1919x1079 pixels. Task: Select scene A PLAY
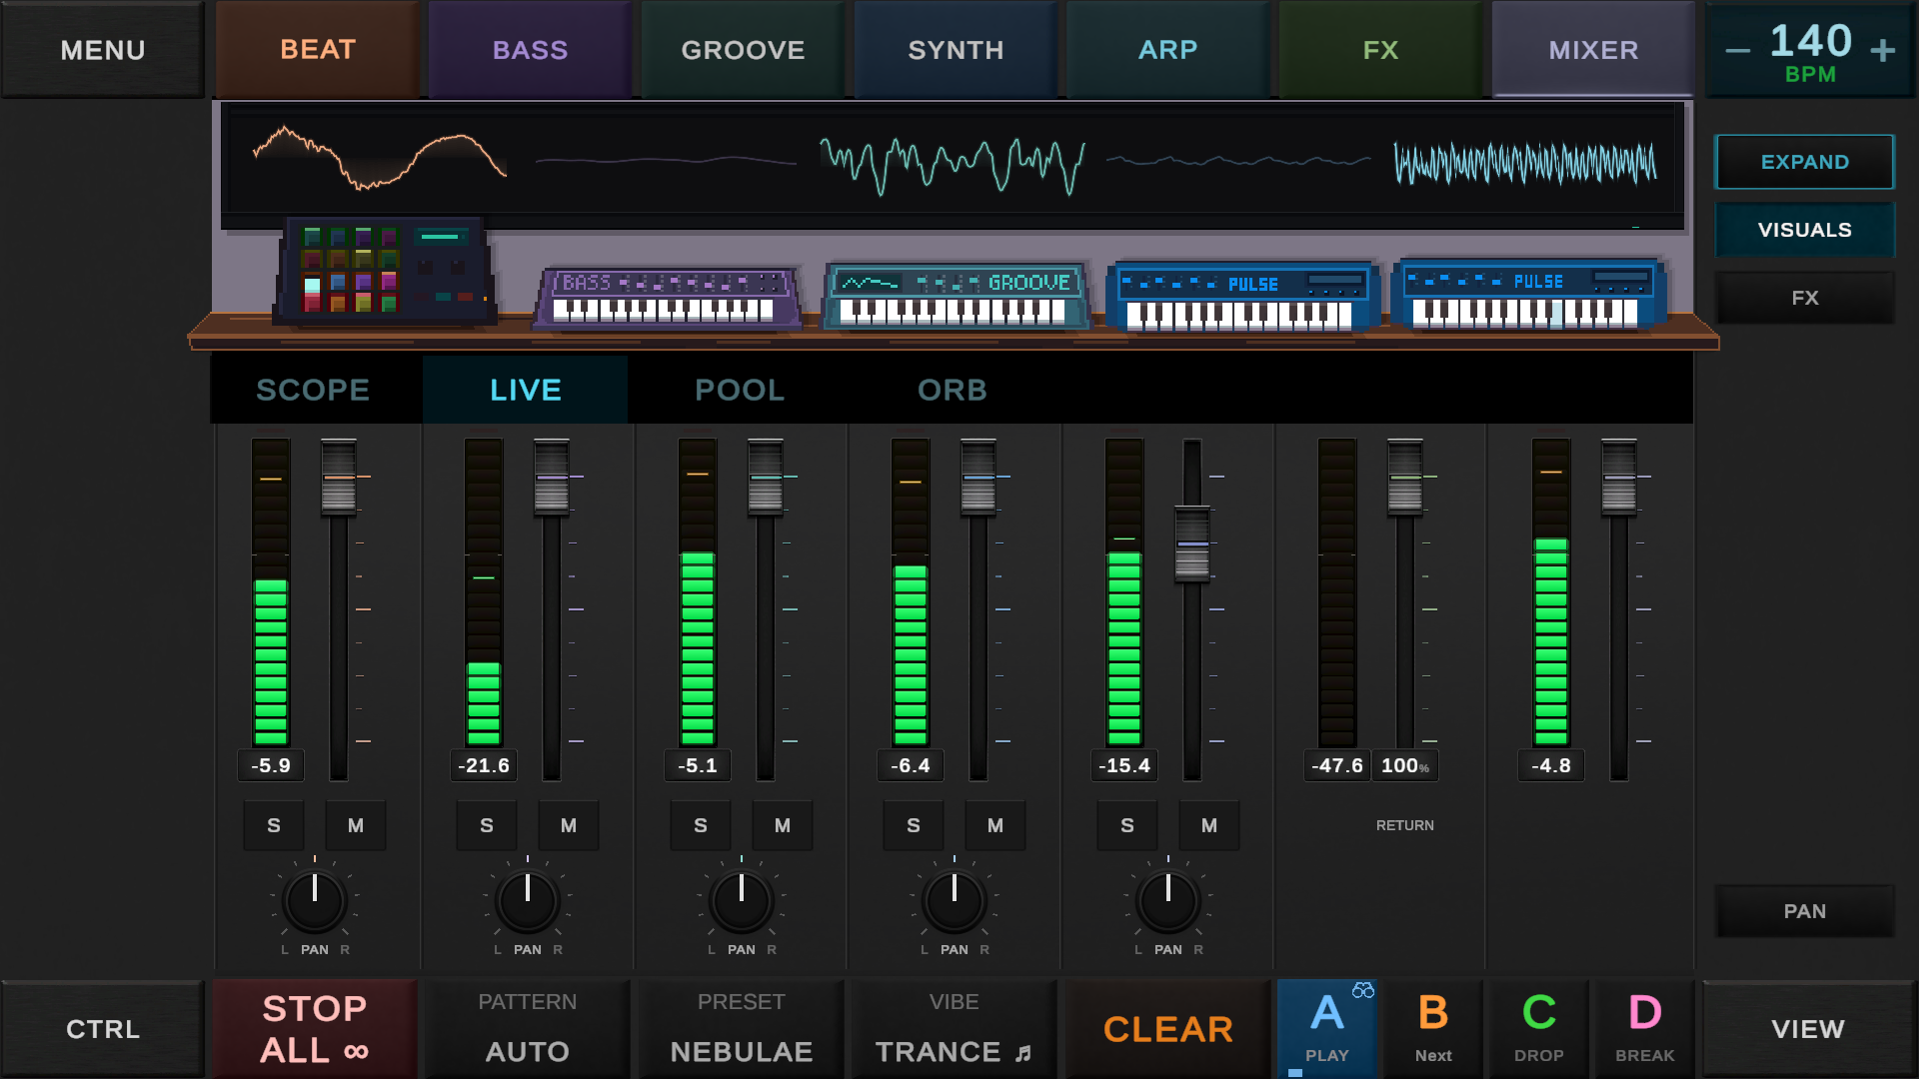1327,1029
